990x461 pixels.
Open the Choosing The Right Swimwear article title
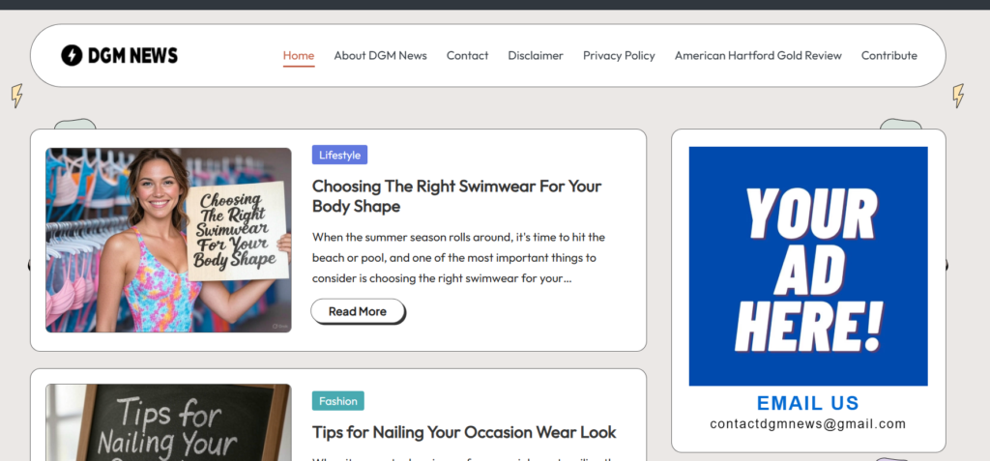[x=456, y=196]
